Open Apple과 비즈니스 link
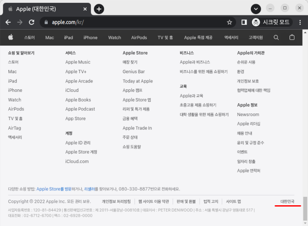308x226 pixels. tap(195, 62)
